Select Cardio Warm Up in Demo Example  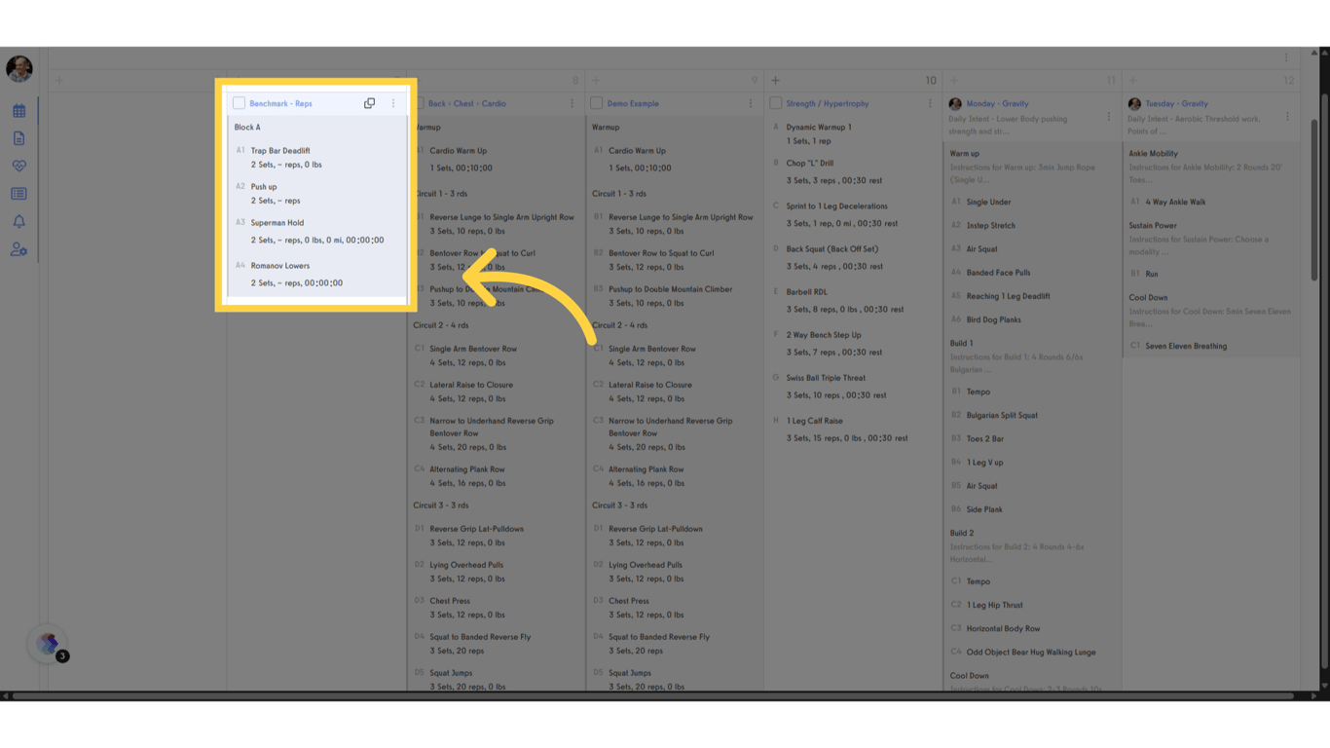click(x=638, y=151)
